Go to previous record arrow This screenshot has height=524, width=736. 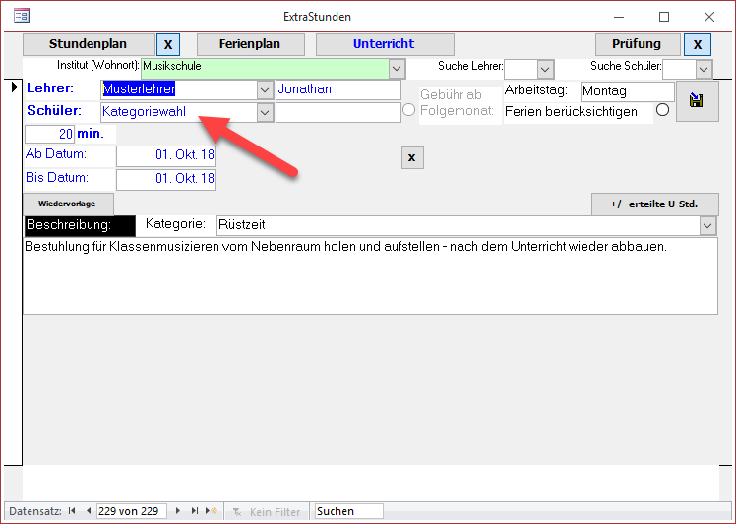[88, 511]
